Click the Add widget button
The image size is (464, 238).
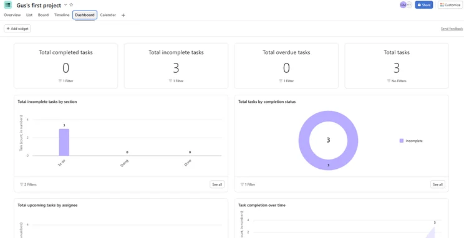[17, 29]
